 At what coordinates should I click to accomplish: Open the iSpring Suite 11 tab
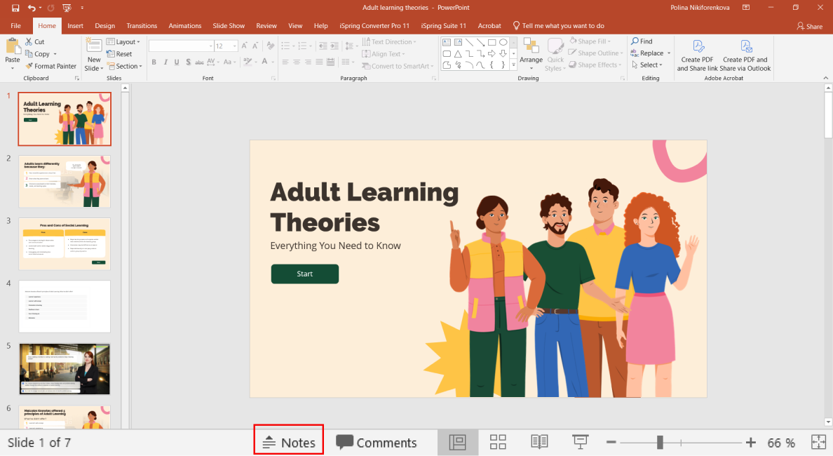443,25
